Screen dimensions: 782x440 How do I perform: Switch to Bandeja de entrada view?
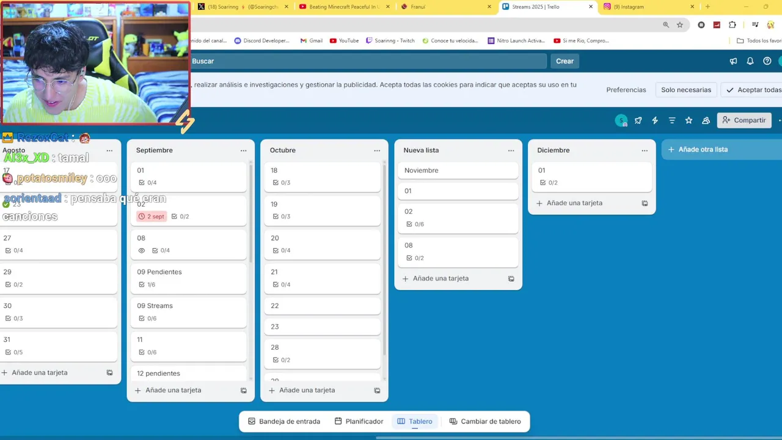click(x=284, y=422)
